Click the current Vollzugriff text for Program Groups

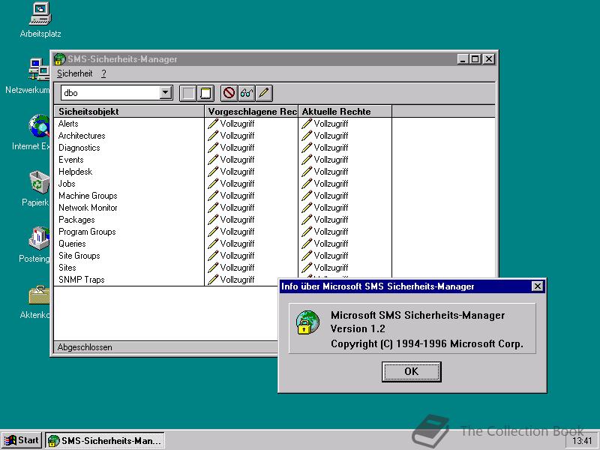(331, 232)
